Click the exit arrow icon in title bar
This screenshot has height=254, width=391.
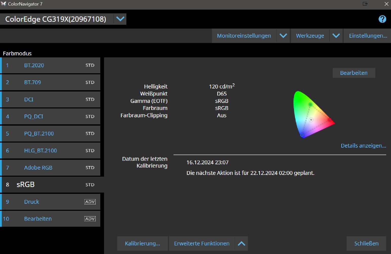point(365,4)
